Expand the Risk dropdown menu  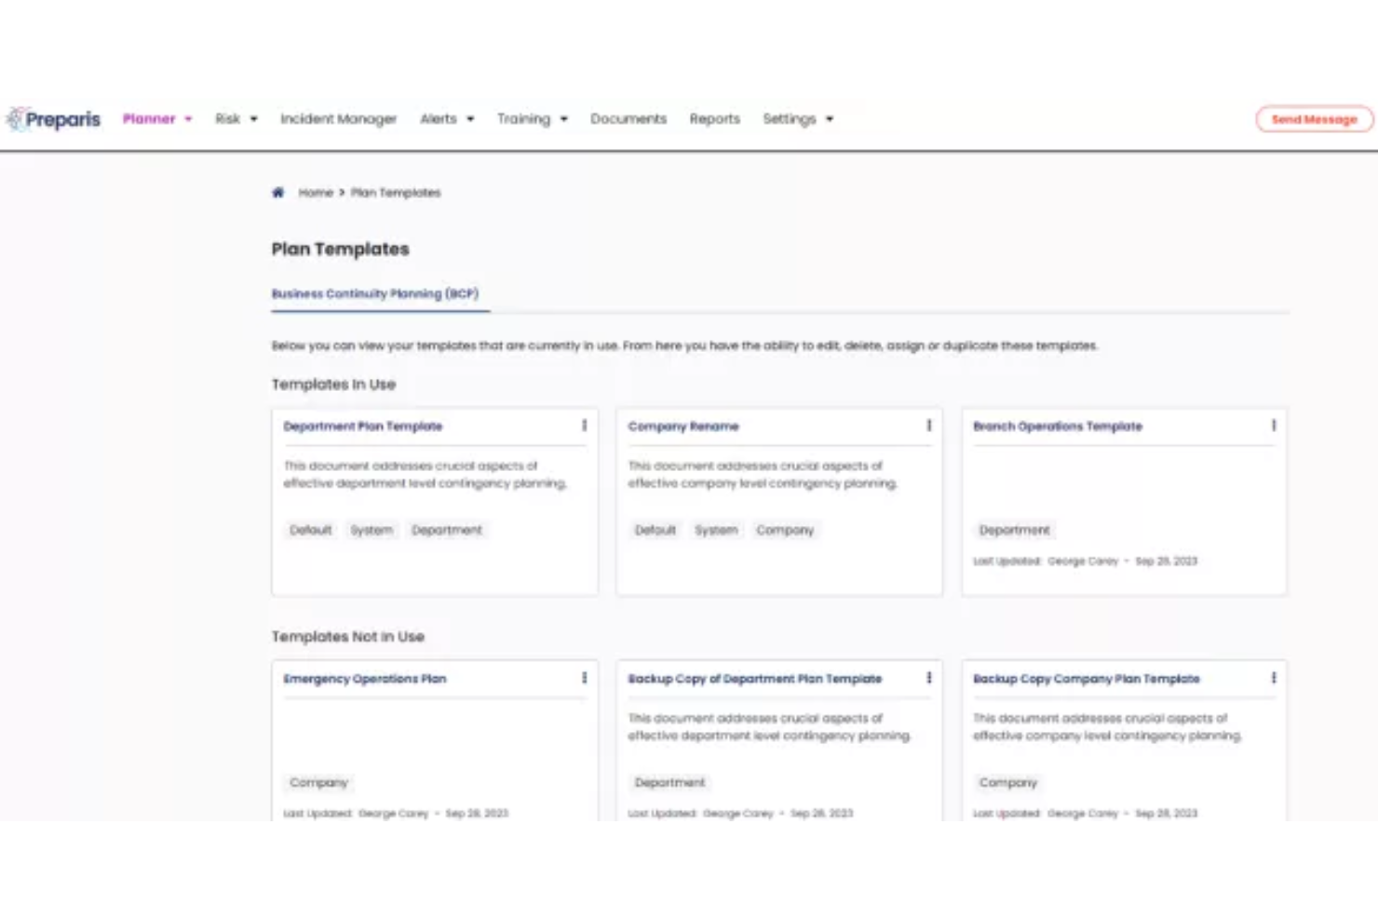[x=235, y=118]
